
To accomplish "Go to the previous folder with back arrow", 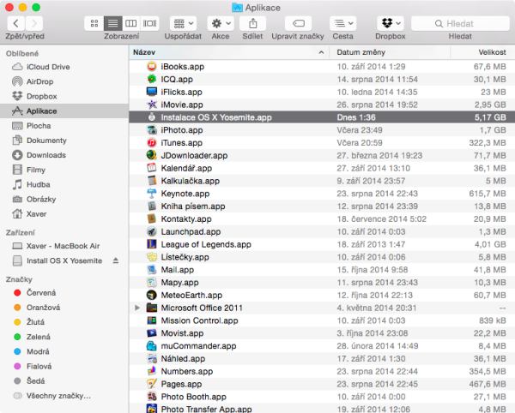I will 14,22.
